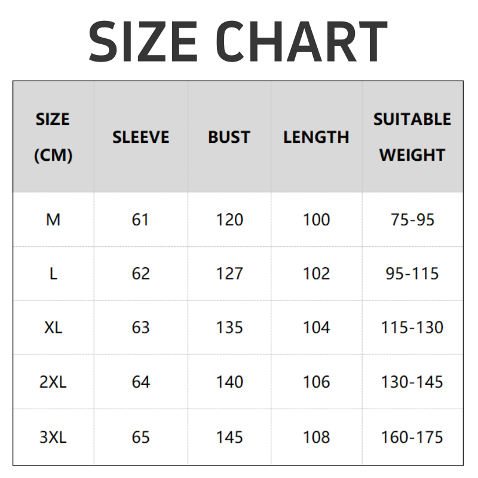Select the weight range 160-175

pyautogui.click(x=412, y=437)
